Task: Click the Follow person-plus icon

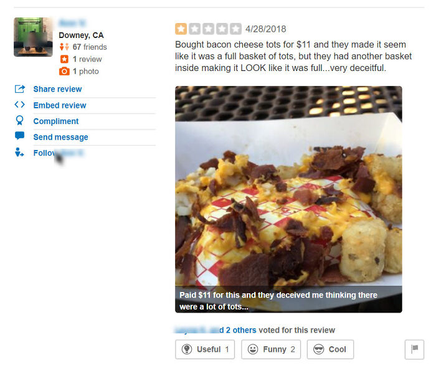Action: [19, 152]
